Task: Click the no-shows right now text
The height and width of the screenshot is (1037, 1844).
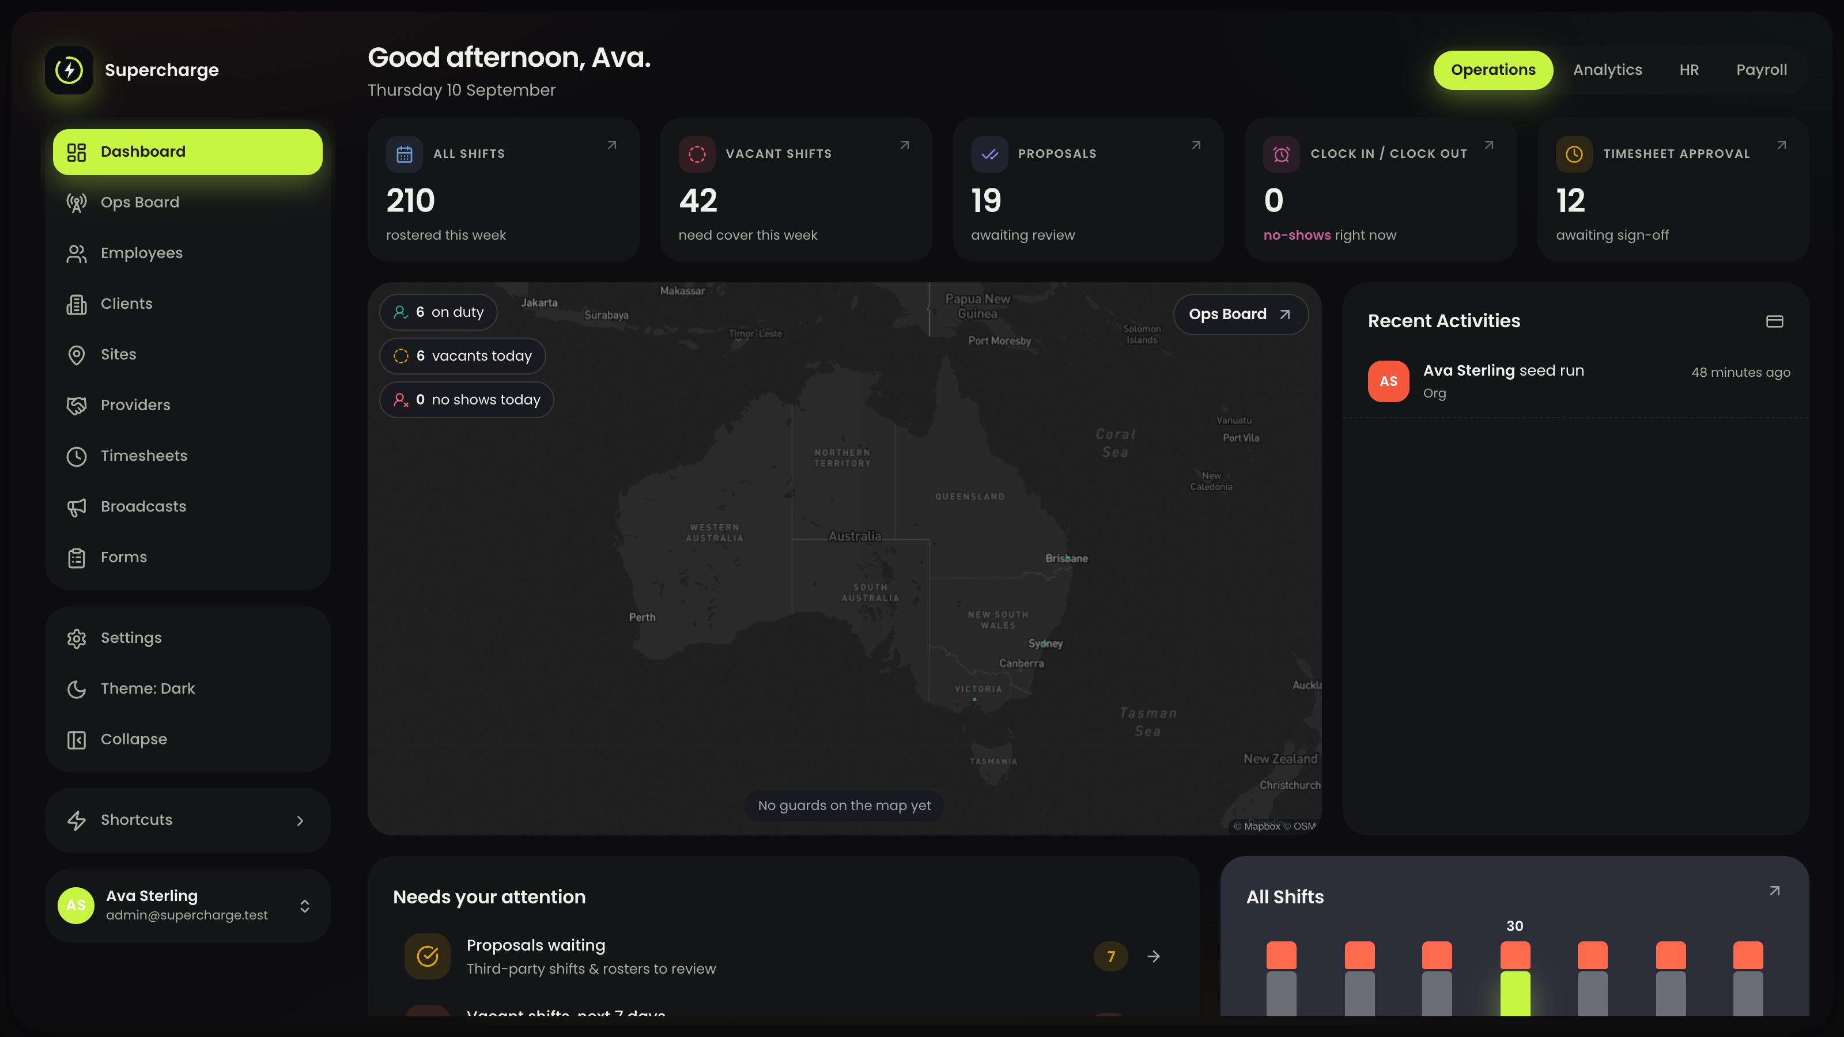Action: (x=1329, y=236)
